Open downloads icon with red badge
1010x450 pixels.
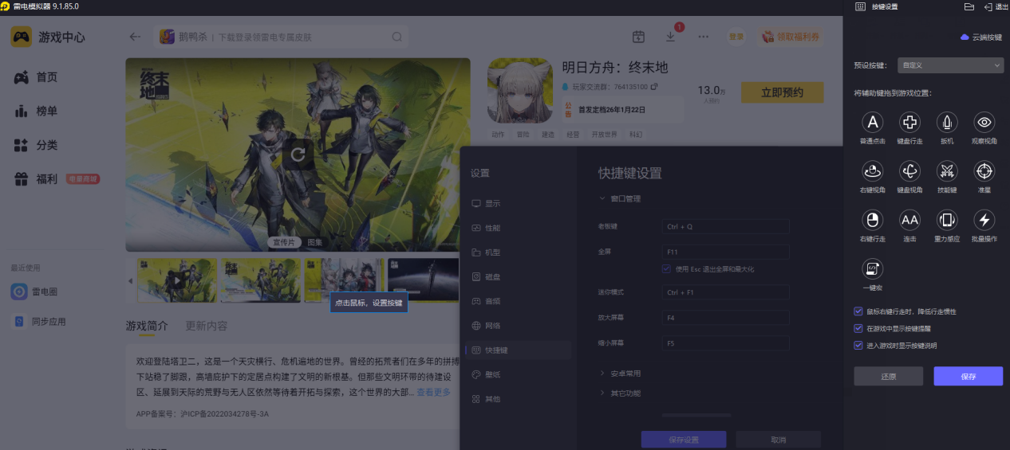tap(671, 36)
